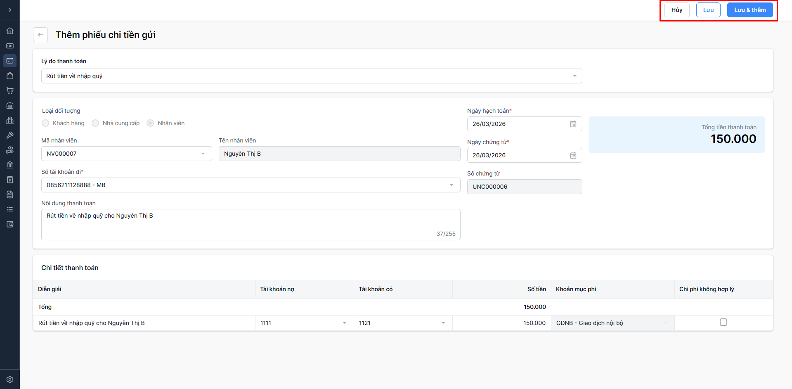Expand the sidebar with the chevron arrow
Viewport: 792px width, 389px height.
(10, 10)
